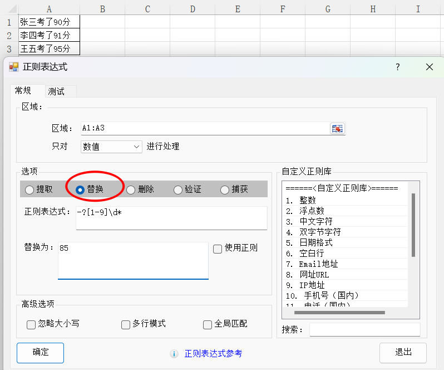Open the 常规 tab
444x370 pixels.
tap(23, 91)
